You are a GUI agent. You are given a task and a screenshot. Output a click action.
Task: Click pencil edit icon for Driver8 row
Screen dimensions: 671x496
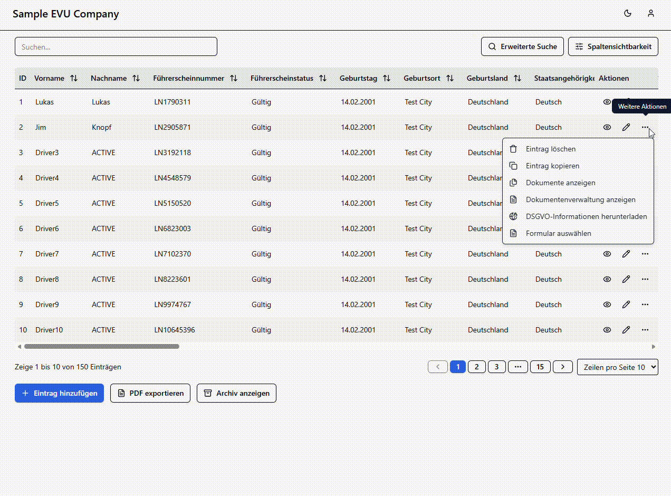tap(626, 279)
